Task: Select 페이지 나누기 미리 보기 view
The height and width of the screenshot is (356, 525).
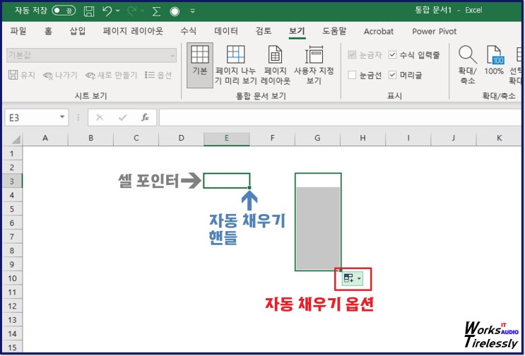Action: click(235, 65)
